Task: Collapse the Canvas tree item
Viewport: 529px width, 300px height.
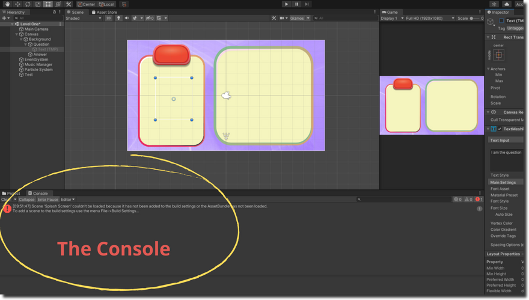Action: point(17,34)
